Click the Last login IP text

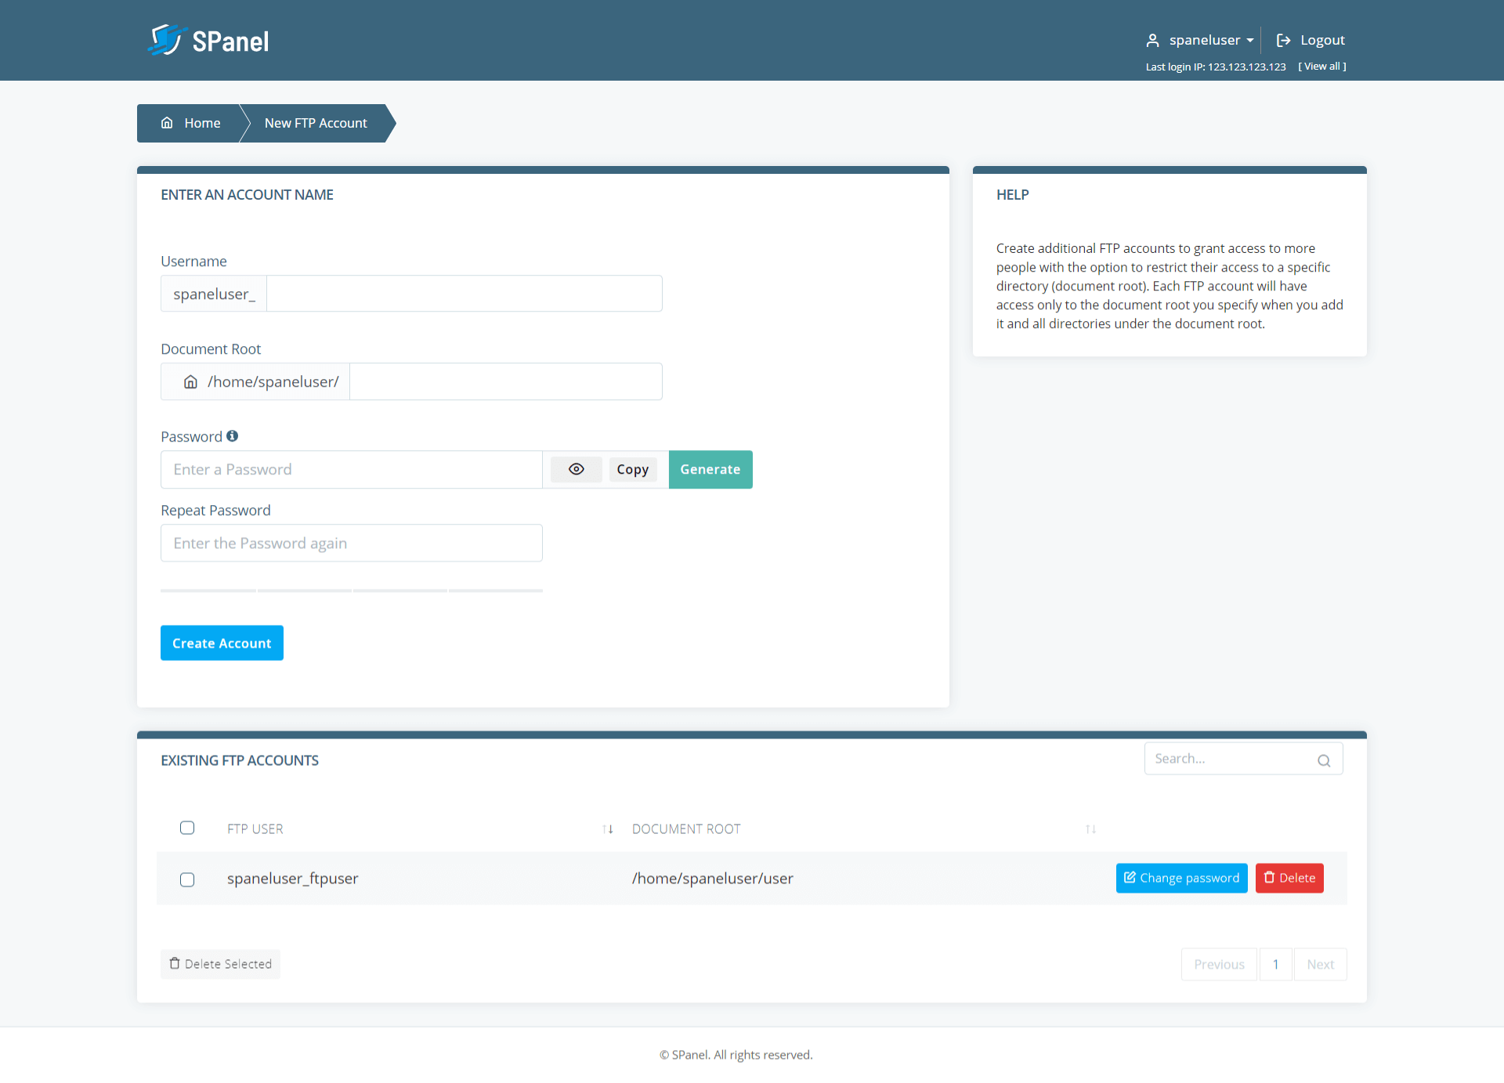click(1216, 67)
